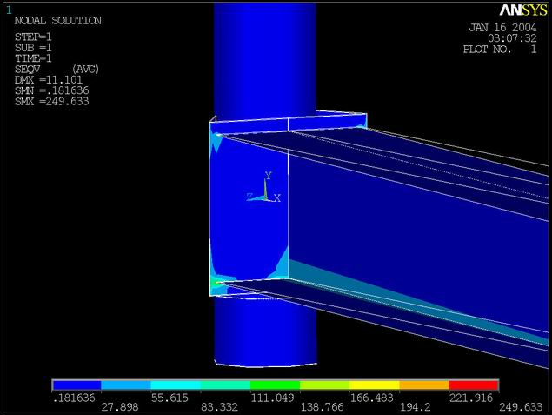The height and width of the screenshot is (415, 552).
Task: Select the green legend color band
Action: point(275,385)
